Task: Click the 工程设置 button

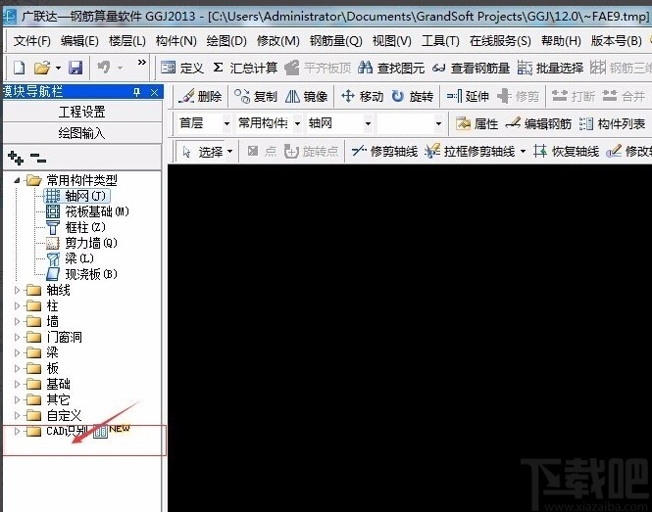Action: pos(82,112)
